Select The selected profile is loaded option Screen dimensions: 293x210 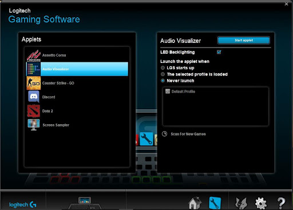pos(163,74)
